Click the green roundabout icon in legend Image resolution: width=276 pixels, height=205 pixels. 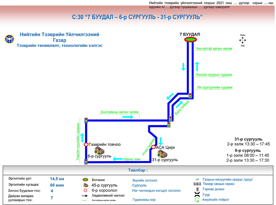197,200
